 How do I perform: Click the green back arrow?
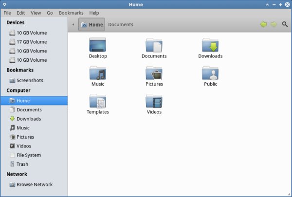point(263,24)
